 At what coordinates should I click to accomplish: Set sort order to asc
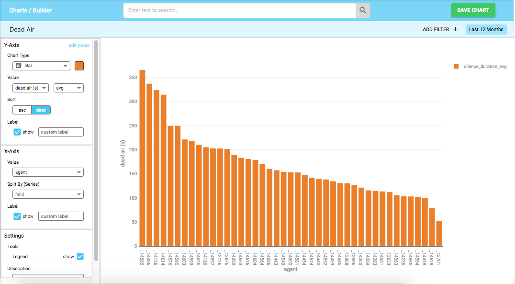tap(22, 110)
